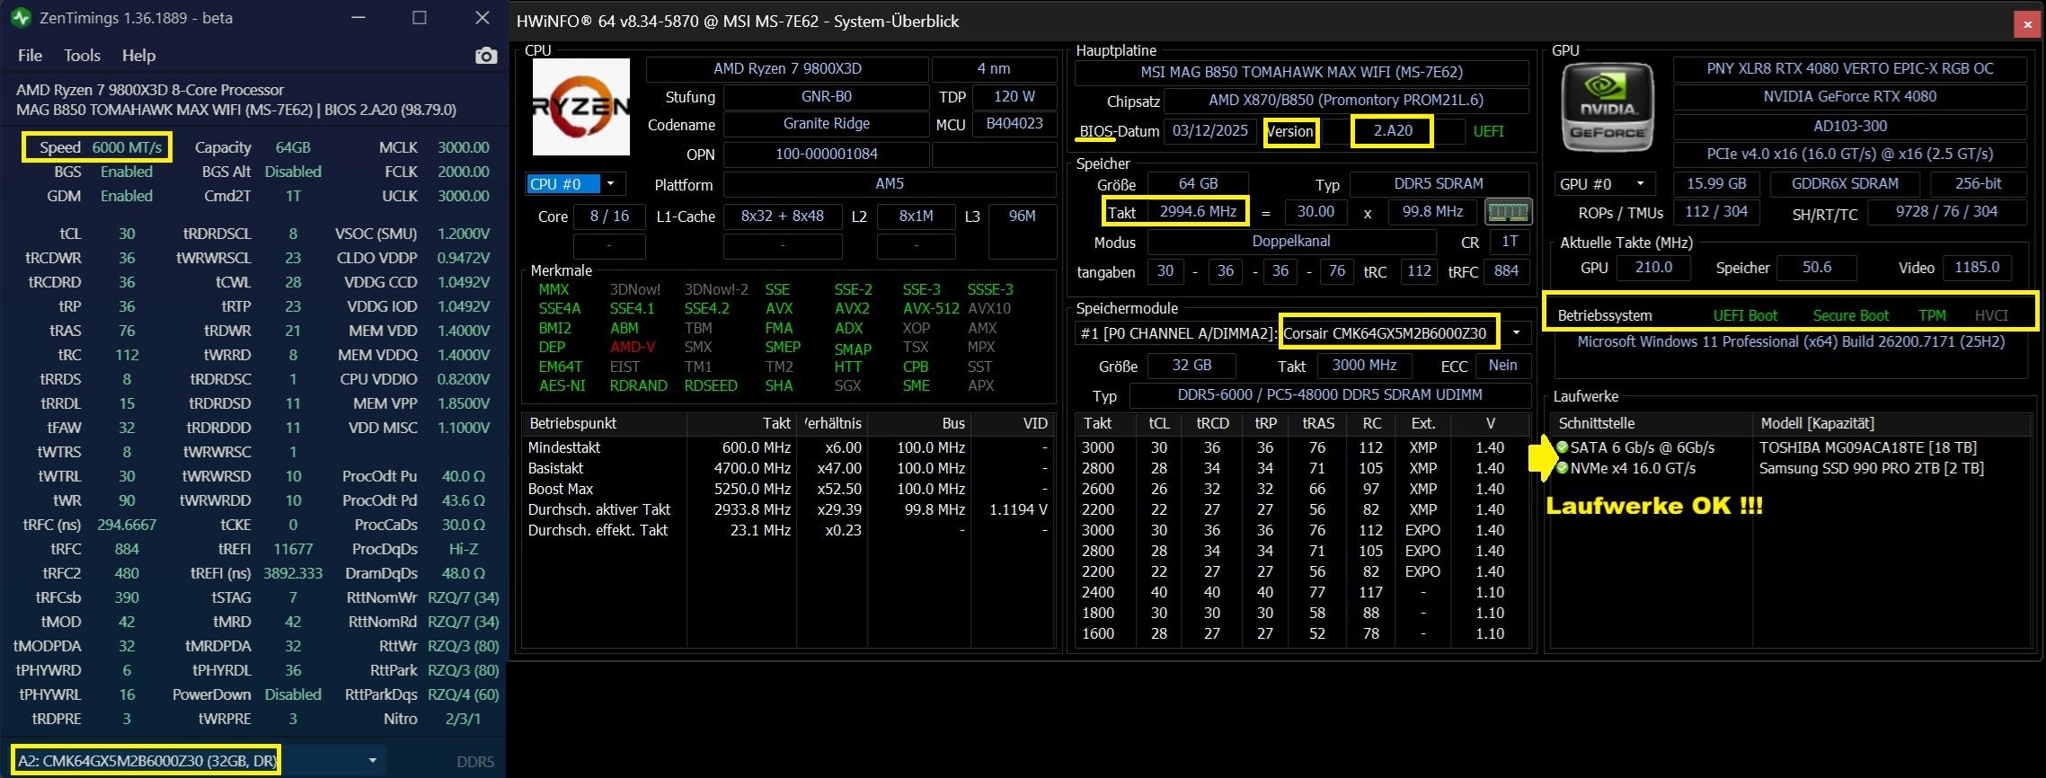Viewport: 2046px width, 778px height.
Task: Click the green NVMe drive status icon
Action: [x=1563, y=467]
